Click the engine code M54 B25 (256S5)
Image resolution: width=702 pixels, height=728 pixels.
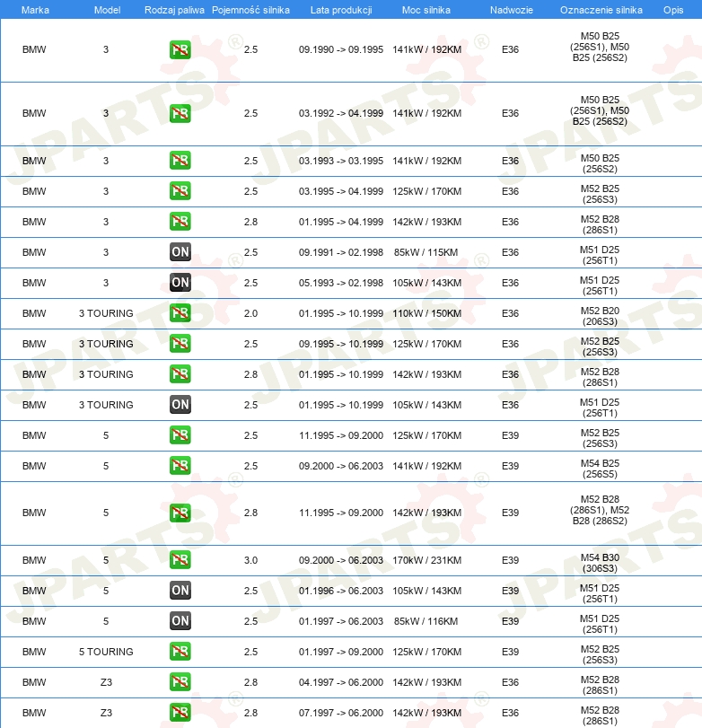click(600, 469)
